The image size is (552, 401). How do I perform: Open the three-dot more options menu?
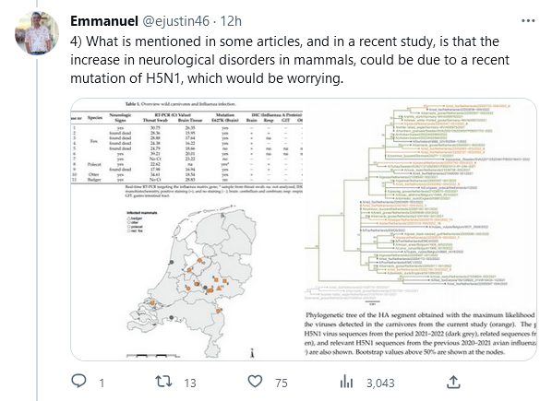tap(528, 21)
